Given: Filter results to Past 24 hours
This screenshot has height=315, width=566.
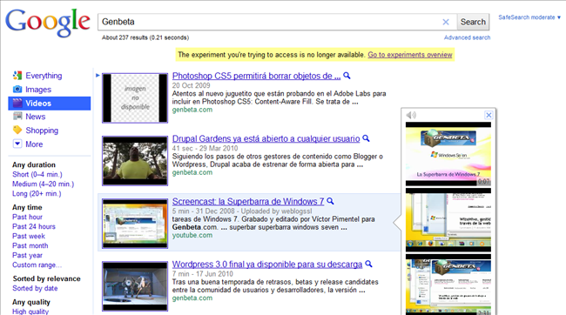Looking at the screenshot, I should pos(34,226).
